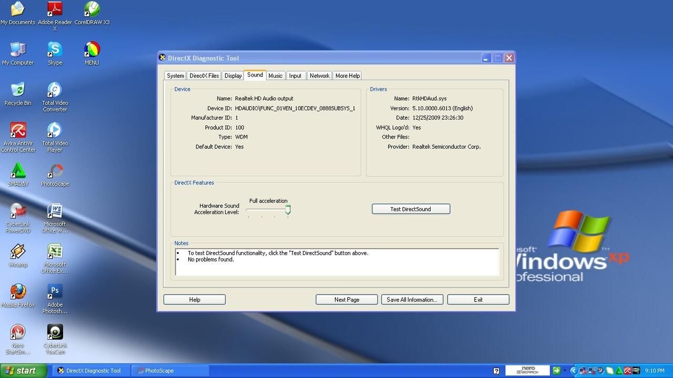Open My Computer desktop icon
This screenshot has width=673, height=378.
click(18, 54)
